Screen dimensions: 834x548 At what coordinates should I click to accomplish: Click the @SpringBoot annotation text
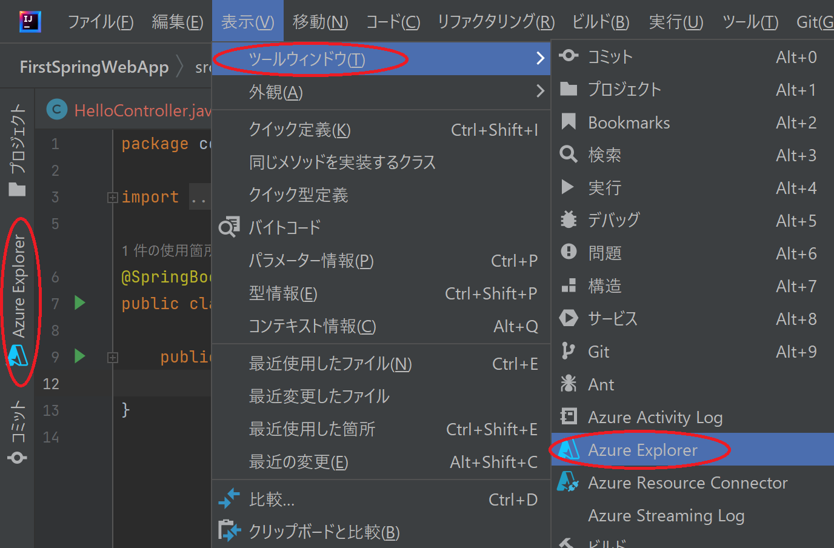[167, 277]
